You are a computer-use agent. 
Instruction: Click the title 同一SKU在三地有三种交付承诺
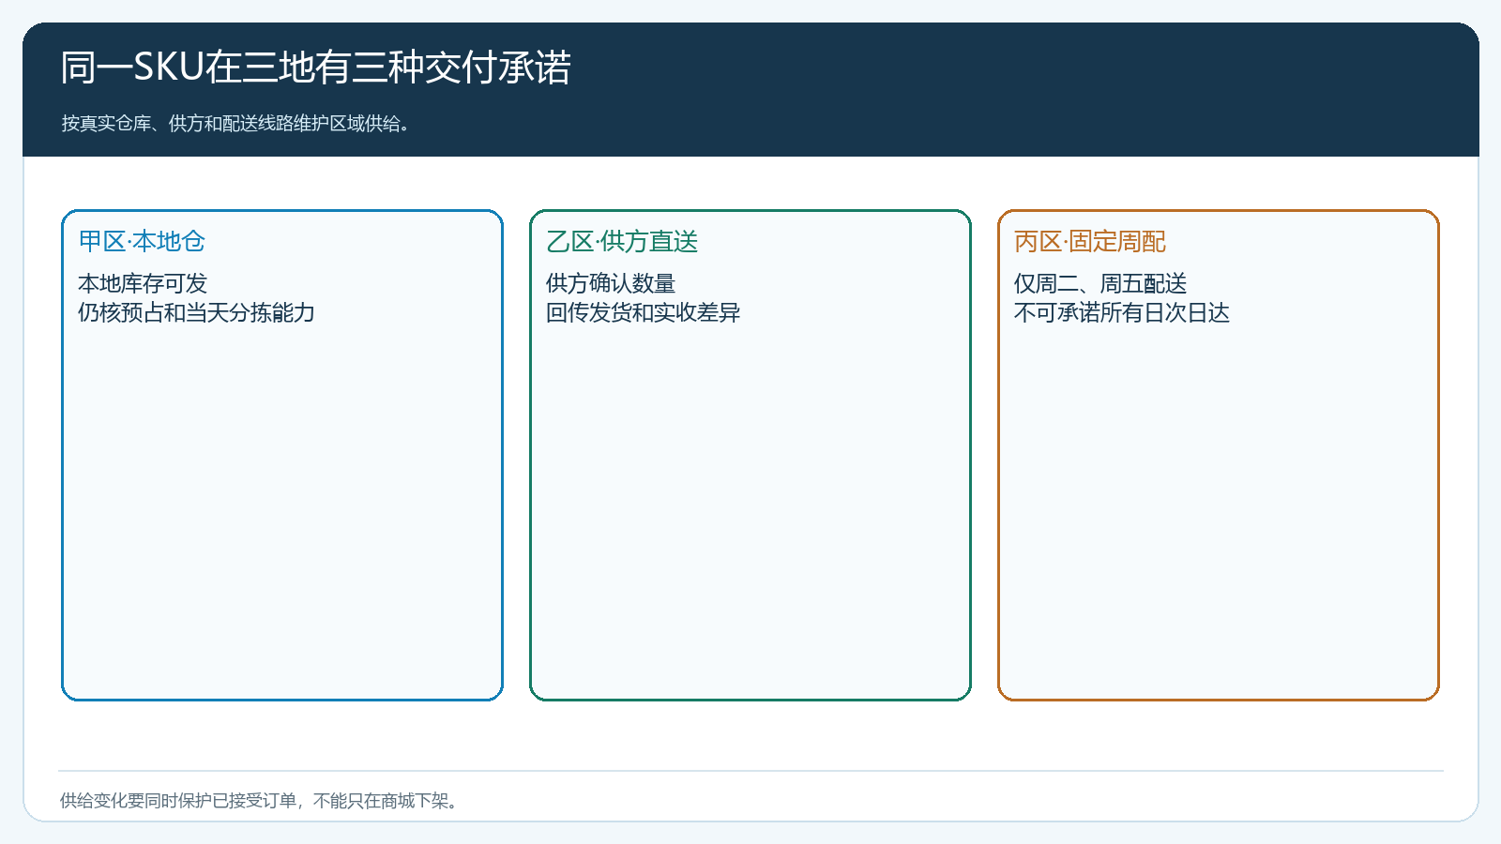316,68
